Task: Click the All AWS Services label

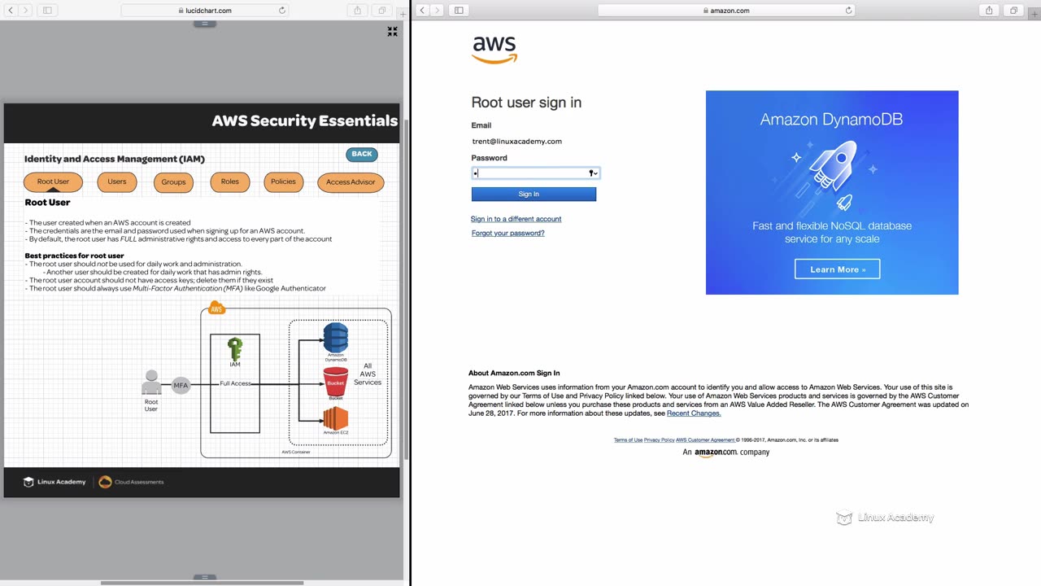Action: [x=368, y=374]
